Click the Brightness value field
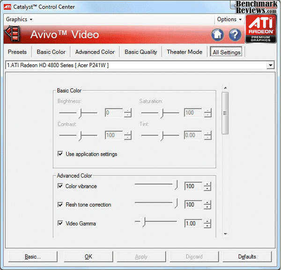281x270 pixels. 114,112
